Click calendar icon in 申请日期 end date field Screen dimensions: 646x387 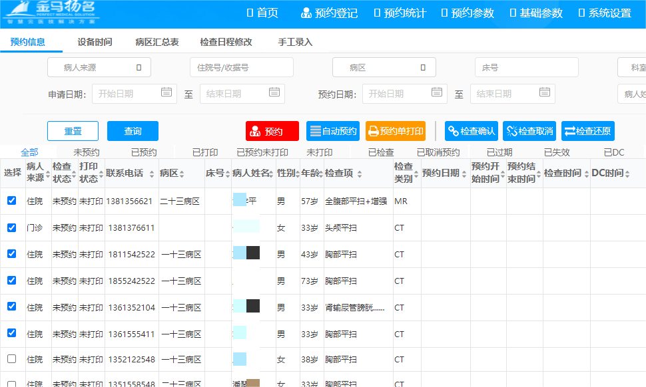coord(274,92)
